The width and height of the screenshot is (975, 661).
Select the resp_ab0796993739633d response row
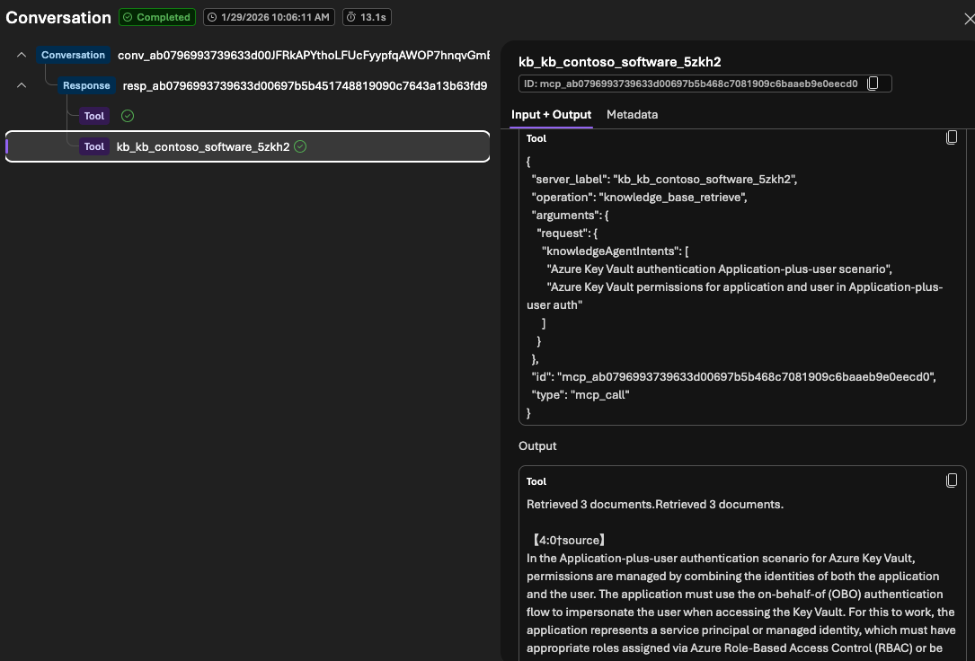[x=305, y=85]
